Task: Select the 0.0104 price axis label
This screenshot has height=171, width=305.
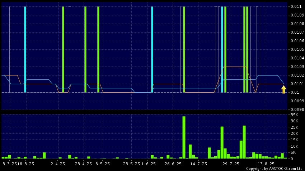Action: click(297, 58)
